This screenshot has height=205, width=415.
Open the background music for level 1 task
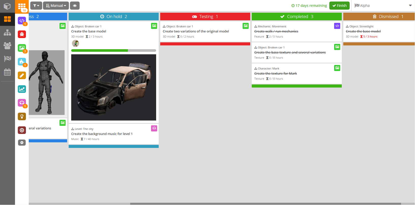click(102, 134)
